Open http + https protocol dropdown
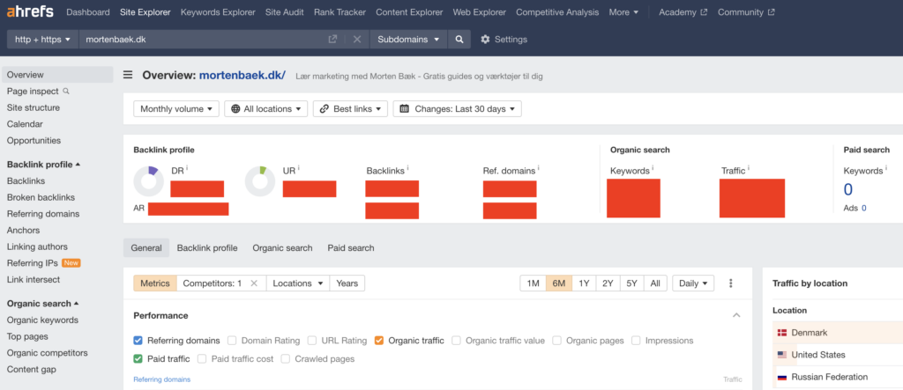Screen dimensions: 903x390 coord(42,39)
